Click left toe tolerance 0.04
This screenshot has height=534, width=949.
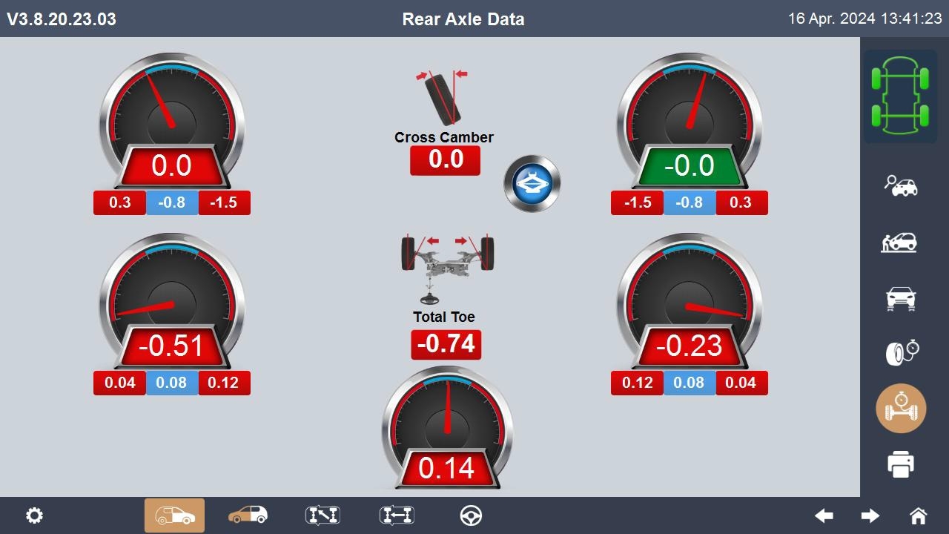point(119,383)
